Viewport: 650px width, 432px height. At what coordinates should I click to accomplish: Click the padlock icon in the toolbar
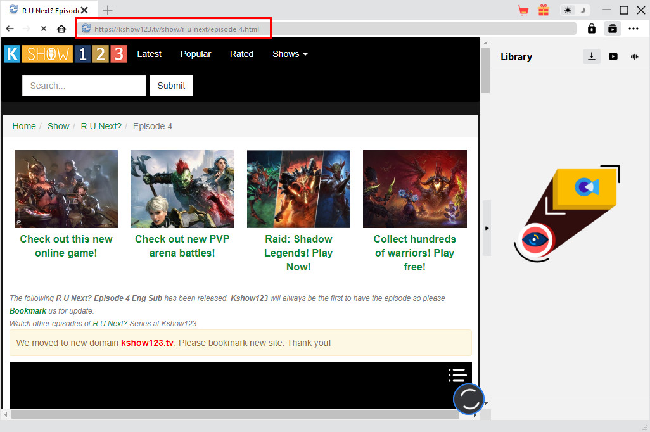pos(591,29)
